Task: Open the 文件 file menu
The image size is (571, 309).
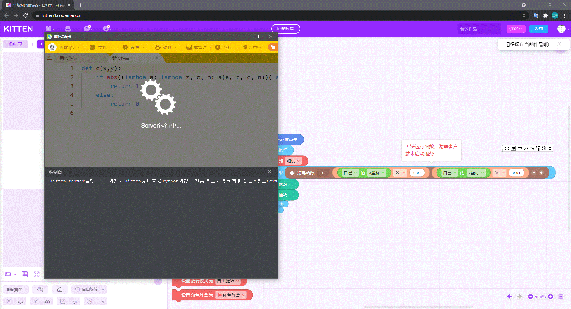Action: [101, 47]
